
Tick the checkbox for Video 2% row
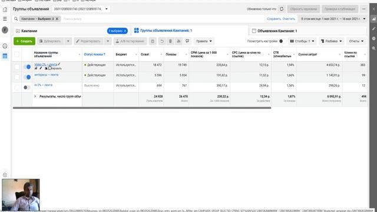(x=17, y=67)
